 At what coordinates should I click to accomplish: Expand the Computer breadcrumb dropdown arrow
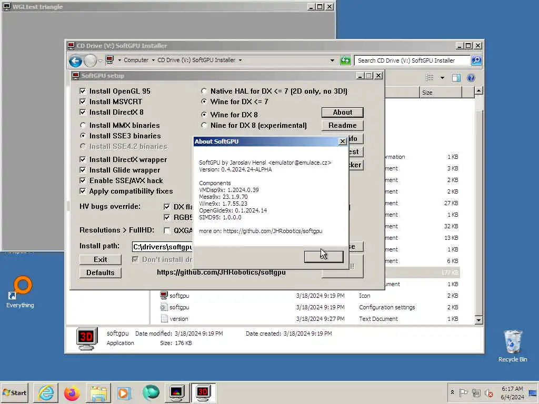click(x=153, y=60)
